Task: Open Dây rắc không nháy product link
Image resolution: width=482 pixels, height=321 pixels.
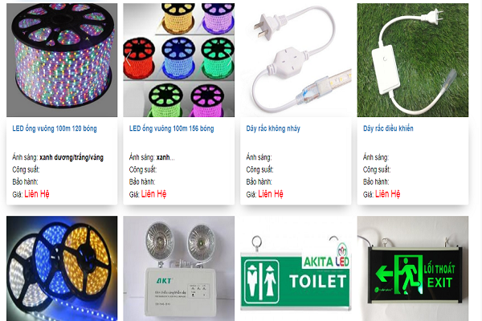Action: [x=273, y=128]
